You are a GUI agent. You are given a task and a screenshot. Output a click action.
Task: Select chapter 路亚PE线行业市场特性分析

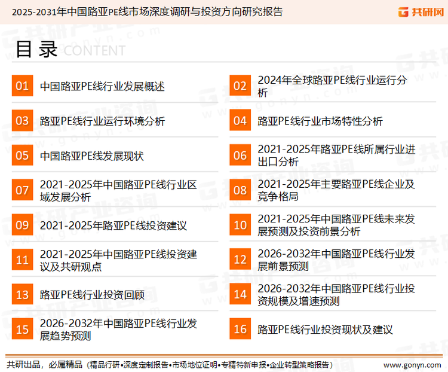point(320,121)
